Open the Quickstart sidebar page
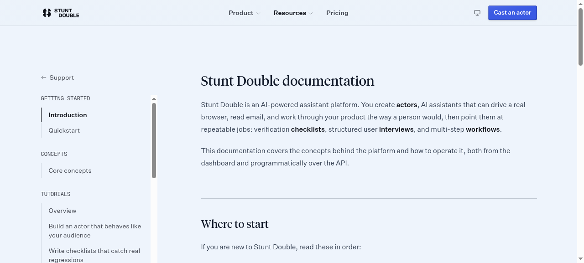This screenshot has width=584, height=263. tap(64, 130)
